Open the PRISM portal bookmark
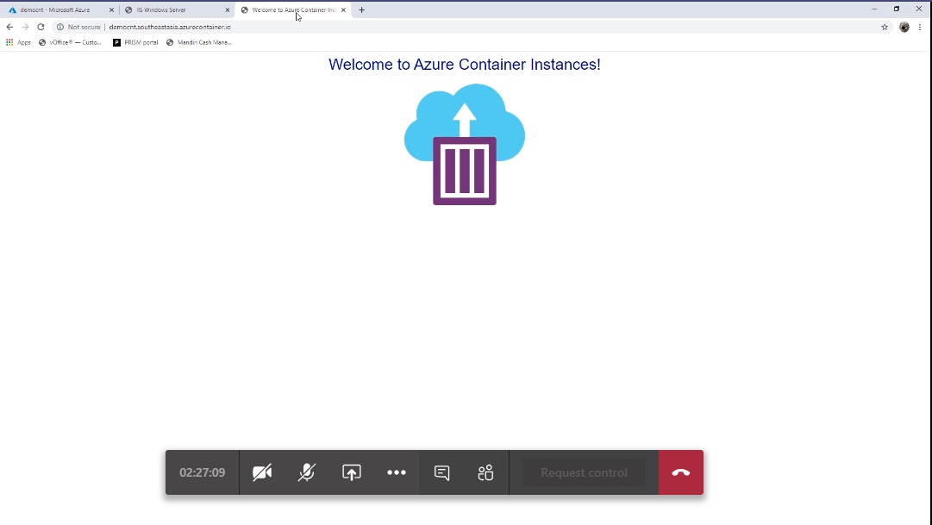Screen dimensions: 932x525 [x=135, y=42]
